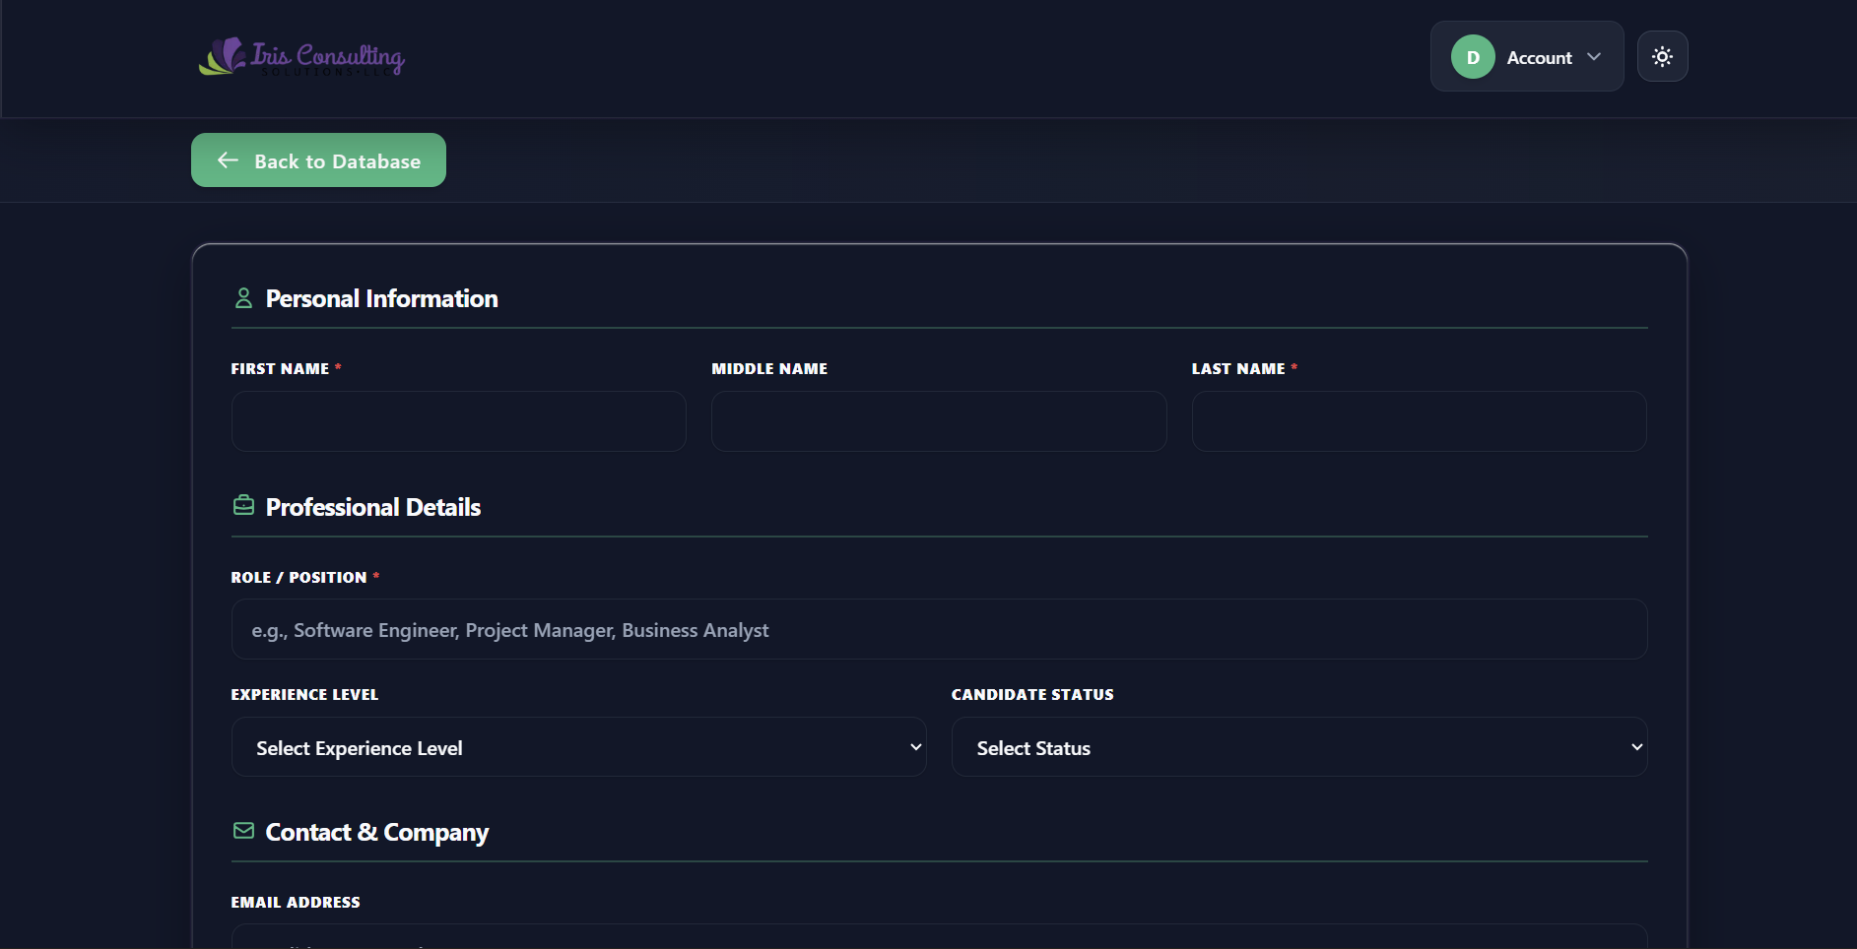Click the person icon beside Personal Information
This screenshot has width=1857, height=949.
coord(243,298)
